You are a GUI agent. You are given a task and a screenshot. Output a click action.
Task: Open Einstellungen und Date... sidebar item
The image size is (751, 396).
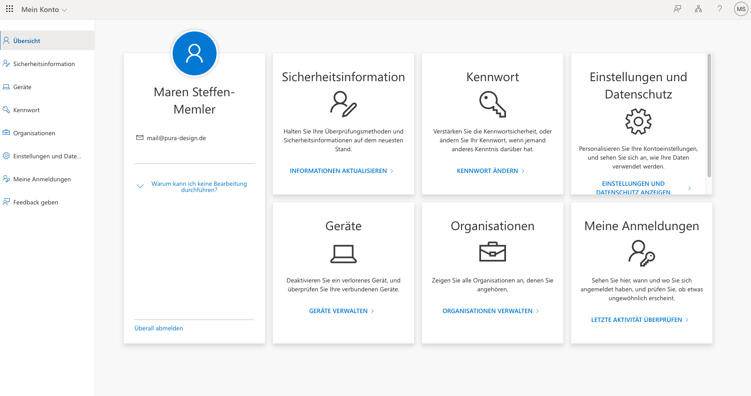47,156
